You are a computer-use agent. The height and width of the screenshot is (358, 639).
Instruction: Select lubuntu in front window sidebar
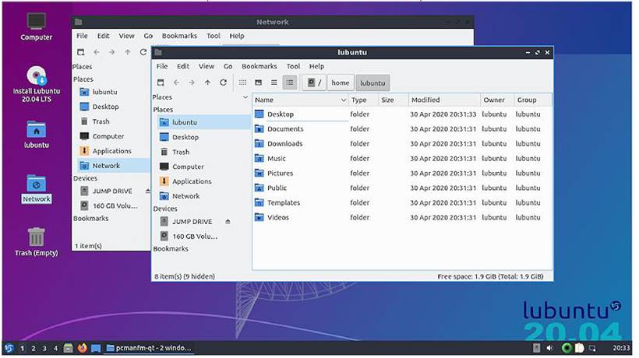pos(203,122)
